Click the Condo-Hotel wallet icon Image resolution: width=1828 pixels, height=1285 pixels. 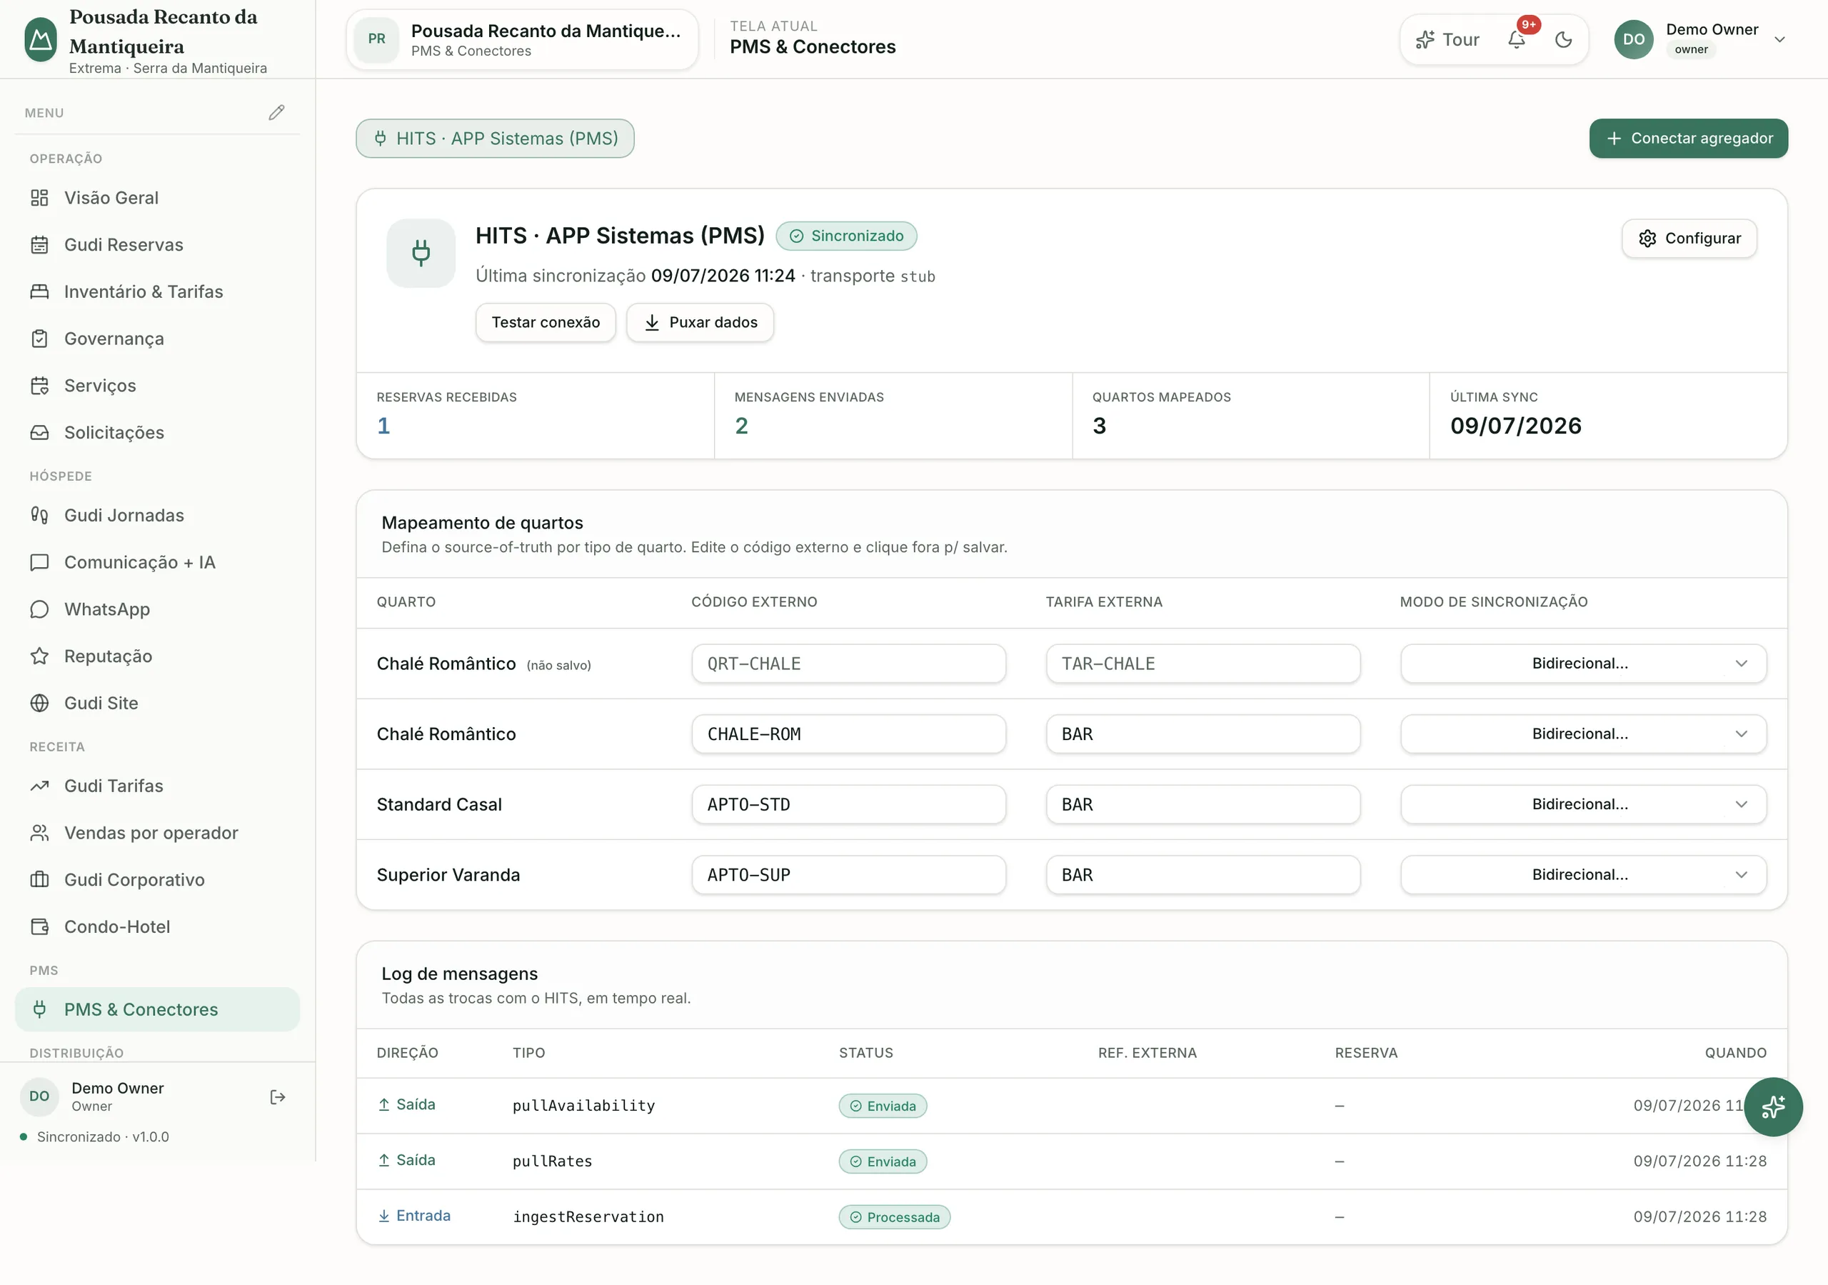(x=39, y=926)
